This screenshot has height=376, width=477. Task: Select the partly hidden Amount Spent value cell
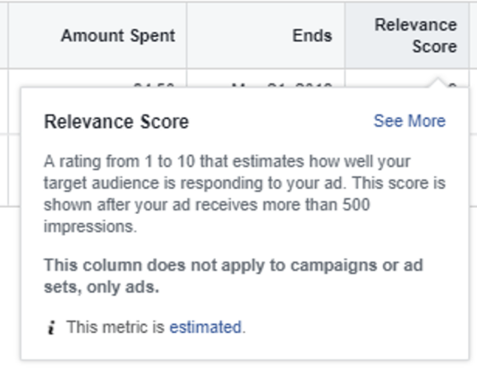(98, 79)
